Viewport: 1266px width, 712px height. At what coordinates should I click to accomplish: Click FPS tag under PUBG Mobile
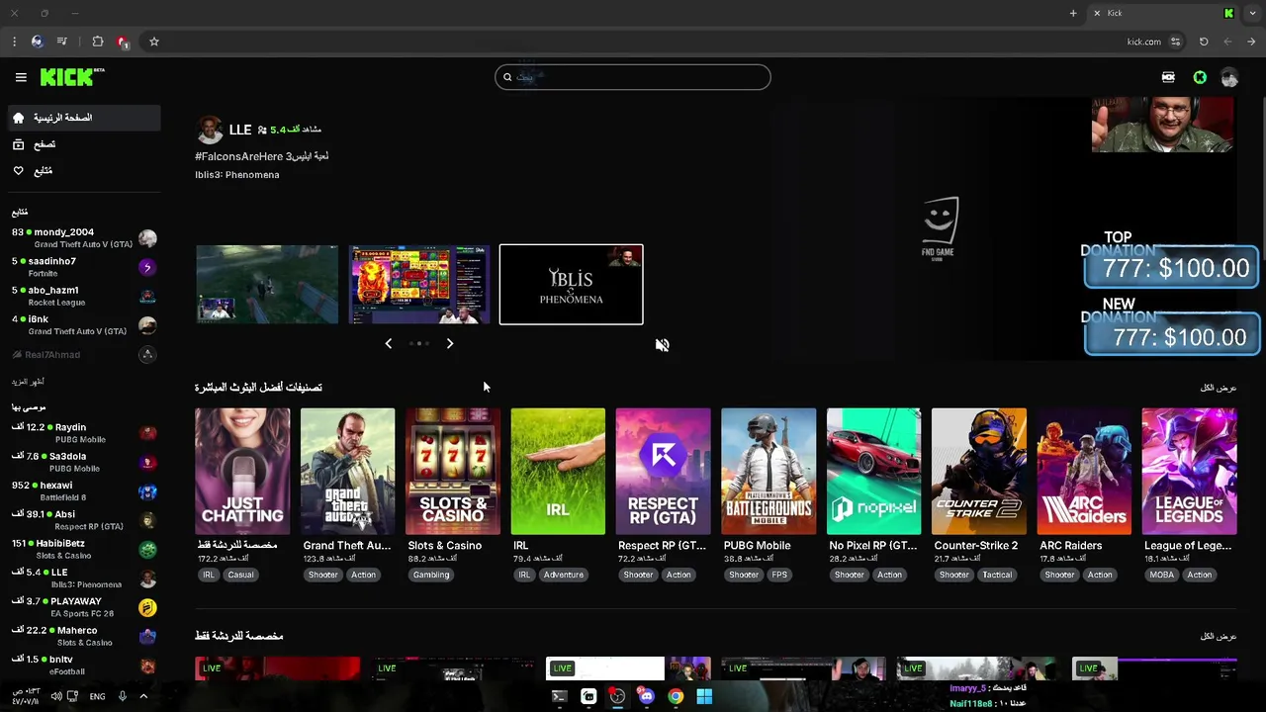tap(779, 575)
